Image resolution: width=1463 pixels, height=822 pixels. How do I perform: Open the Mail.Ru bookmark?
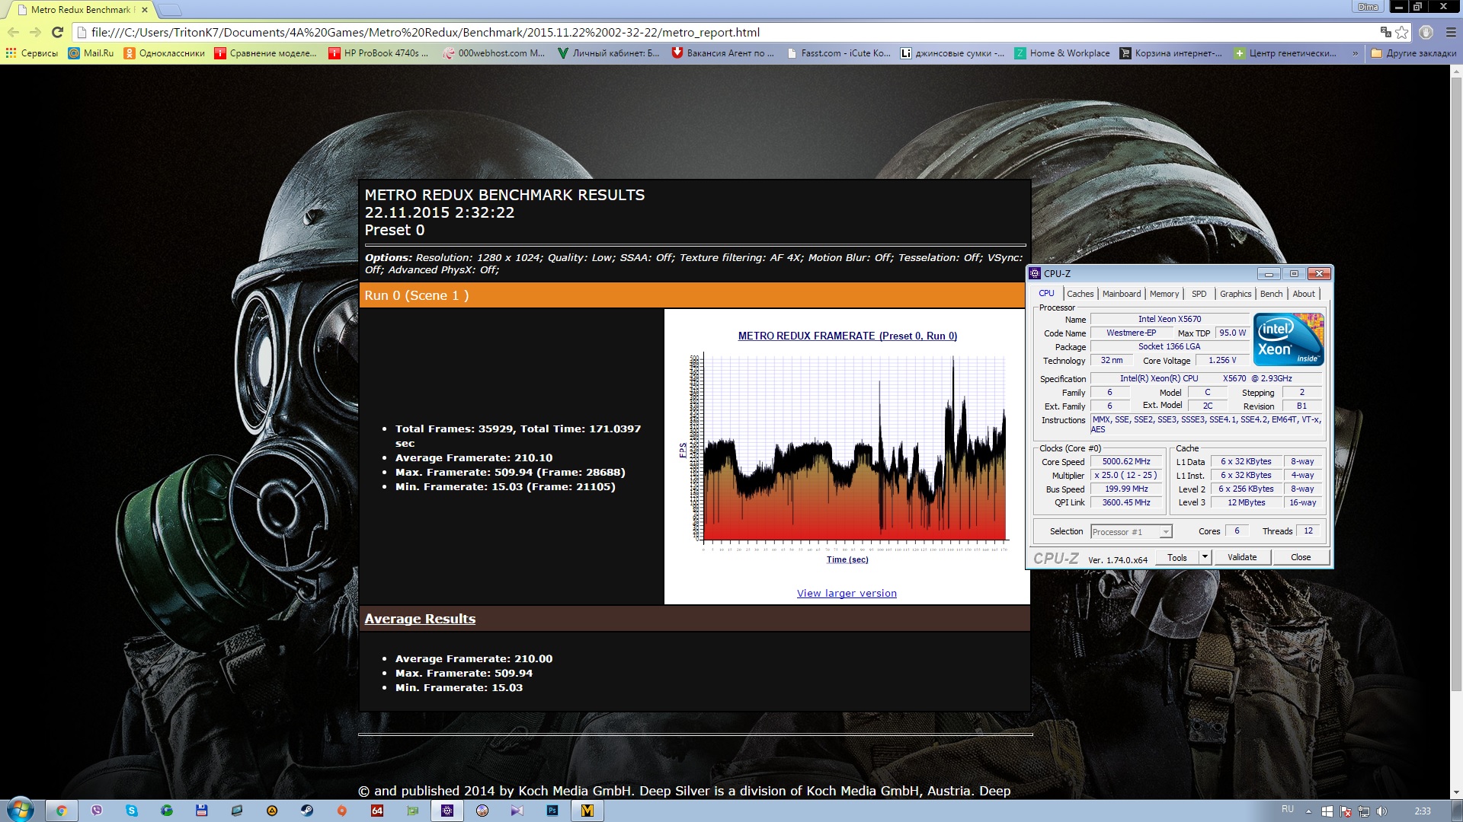(x=91, y=53)
